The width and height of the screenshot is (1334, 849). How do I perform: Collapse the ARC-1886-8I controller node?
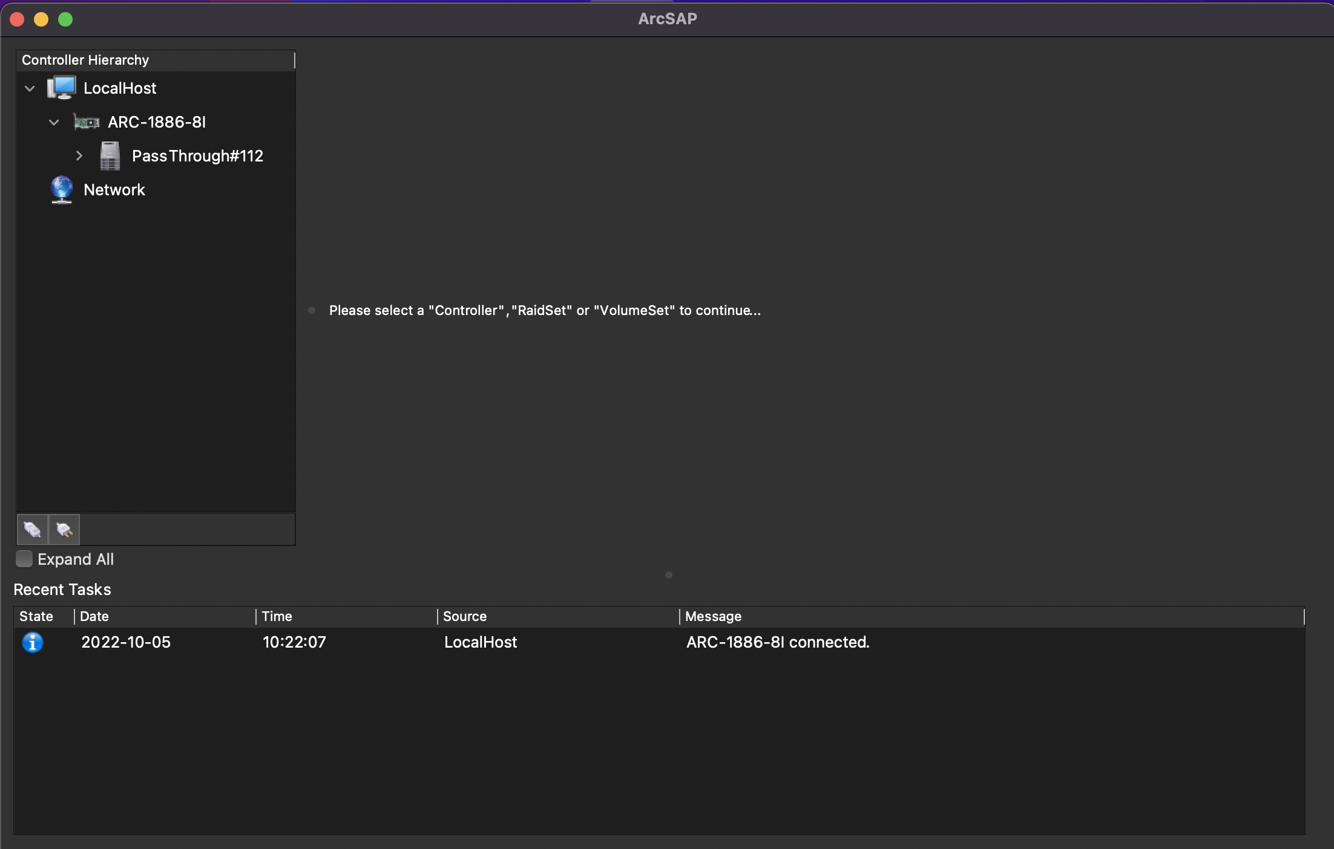[54, 122]
